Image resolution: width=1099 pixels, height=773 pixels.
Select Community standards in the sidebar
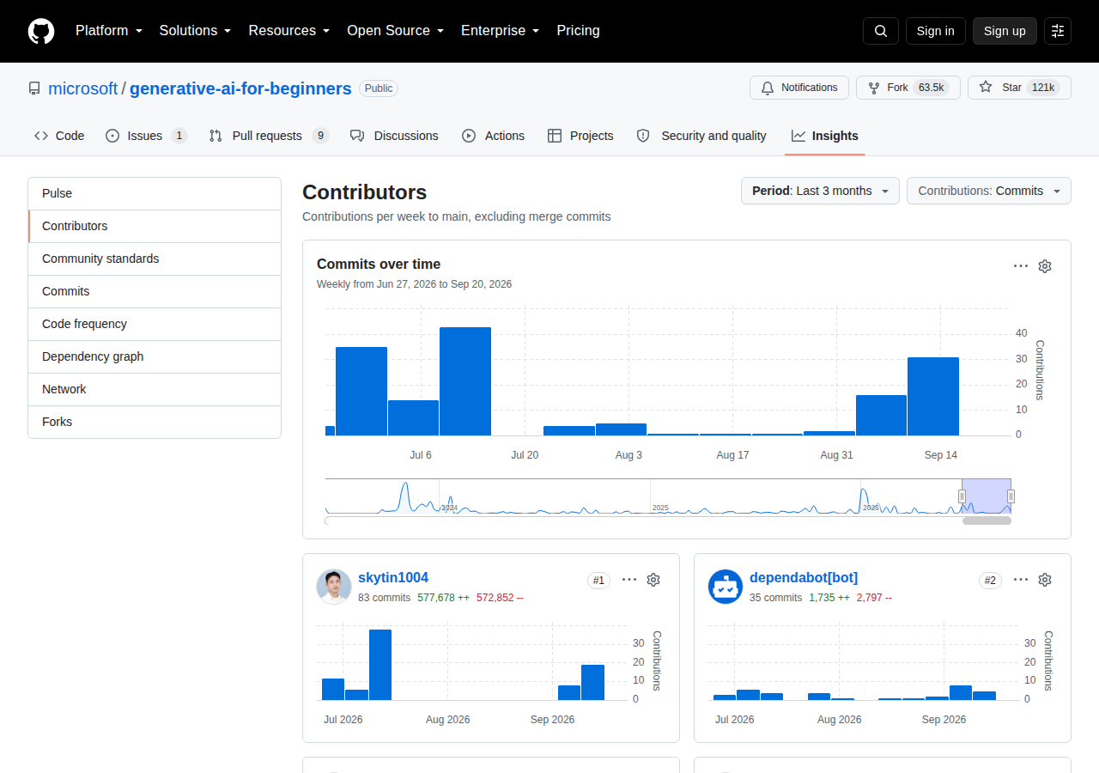click(155, 259)
